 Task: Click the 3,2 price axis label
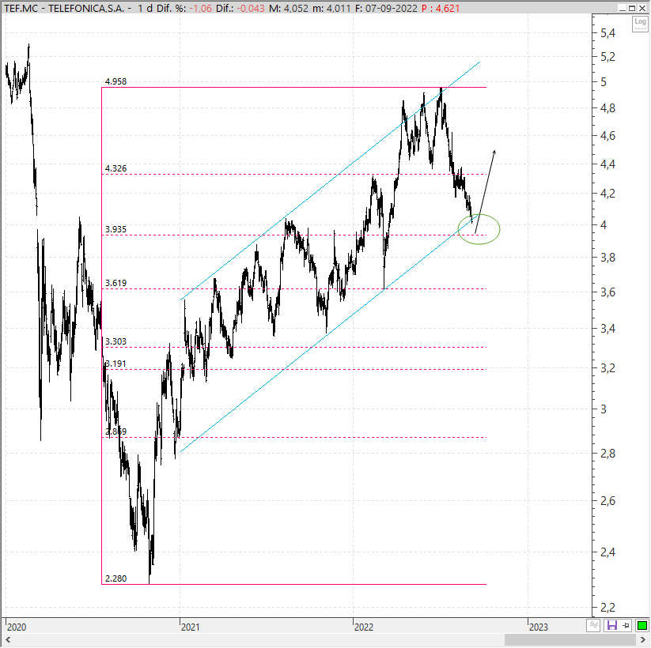(x=607, y=368)
